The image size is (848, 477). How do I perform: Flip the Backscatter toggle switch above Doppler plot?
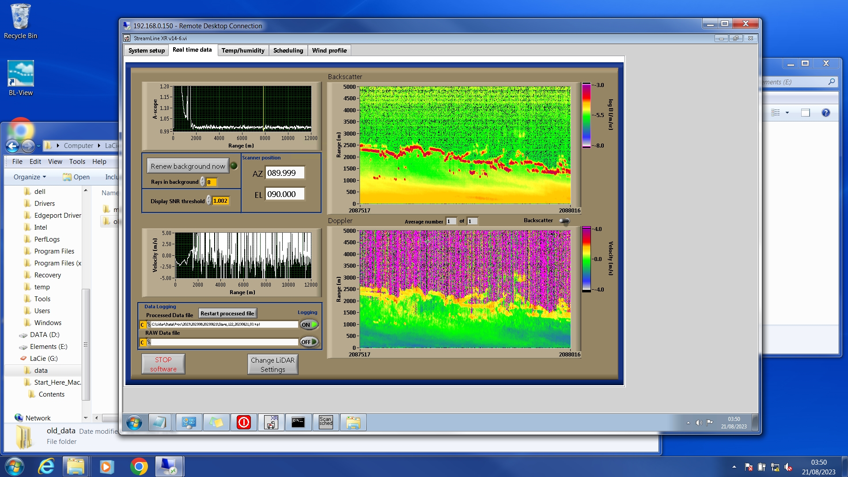pyautogui.click(x=564, y=221)
